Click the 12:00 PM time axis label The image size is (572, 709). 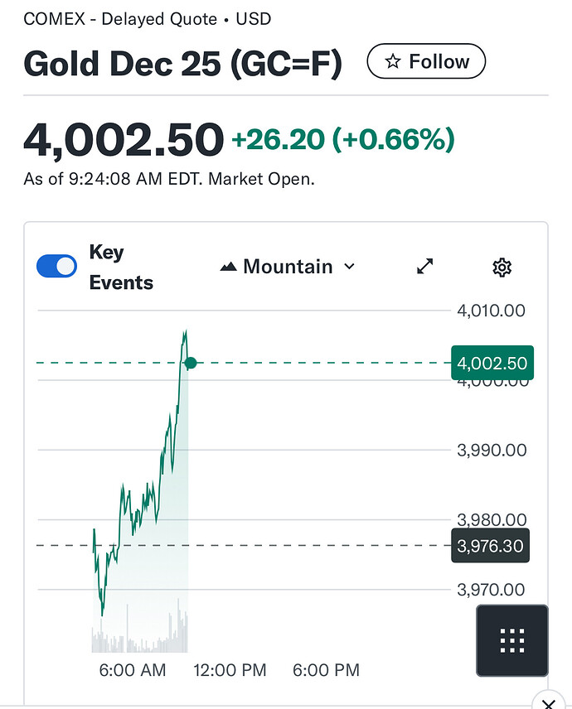230,670
